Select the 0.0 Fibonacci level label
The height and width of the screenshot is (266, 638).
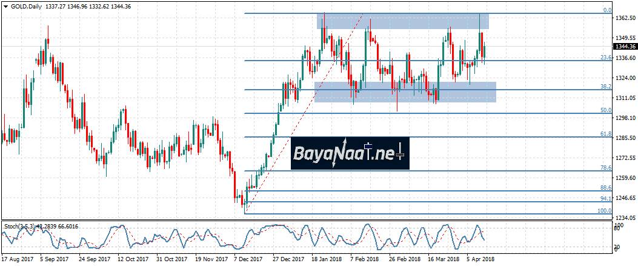(606, 10)
